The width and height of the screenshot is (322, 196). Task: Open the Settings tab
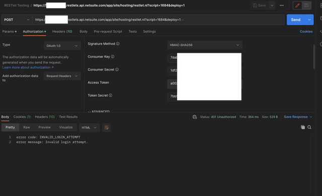pyautogui.click(x=149, y=31)
